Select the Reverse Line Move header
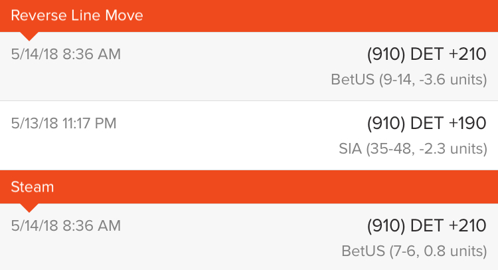Image resolution: width=498 pixels, height=270 pixels. point(249,16)
